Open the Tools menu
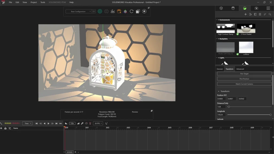This screenshot has height=154, width=274. pyautogui.click(x=43, y=2)
